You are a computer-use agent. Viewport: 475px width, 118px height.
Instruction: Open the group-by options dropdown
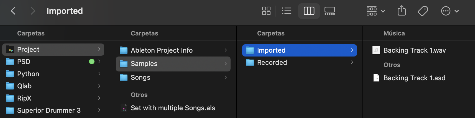[x=376, y=11]
